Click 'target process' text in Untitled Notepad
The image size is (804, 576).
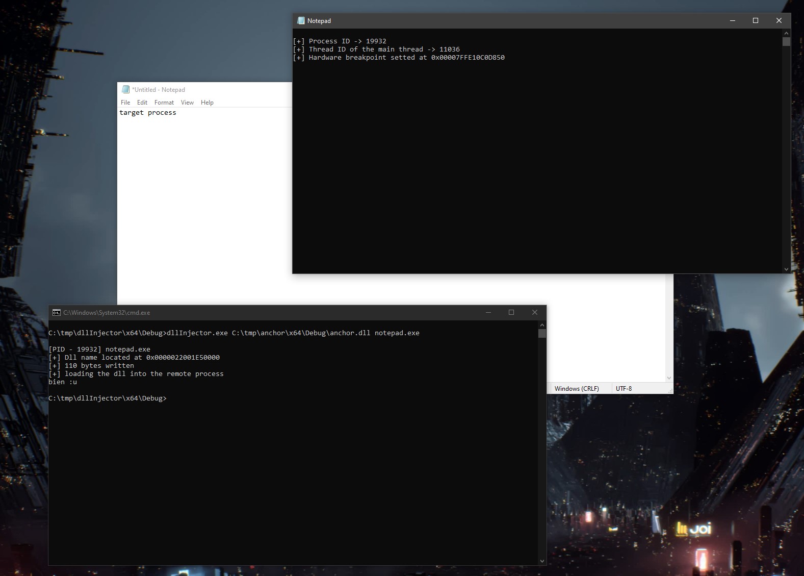[148, 113]
